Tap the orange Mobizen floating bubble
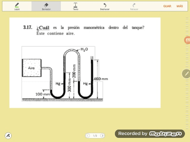Viewport: 190px width, 142px height. (187, 40)
